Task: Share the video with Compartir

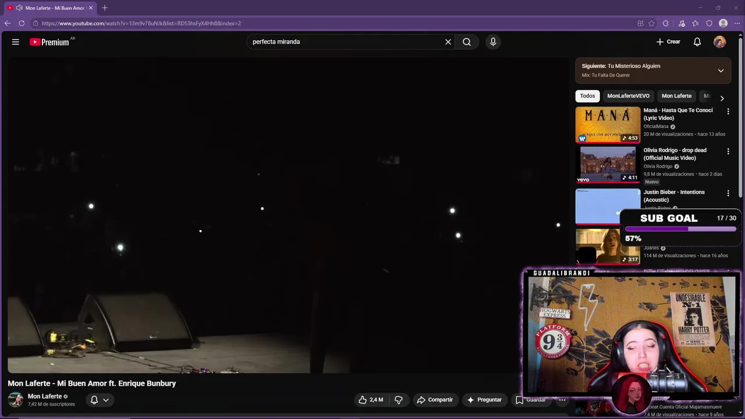Action: 435,400
